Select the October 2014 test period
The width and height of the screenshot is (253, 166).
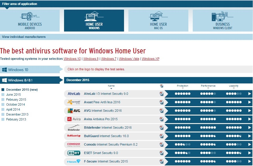click(15, 104)
